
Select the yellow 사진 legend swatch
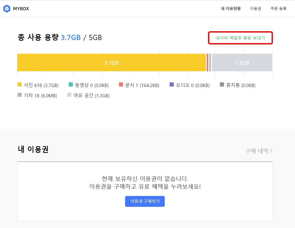pos(20,84)
